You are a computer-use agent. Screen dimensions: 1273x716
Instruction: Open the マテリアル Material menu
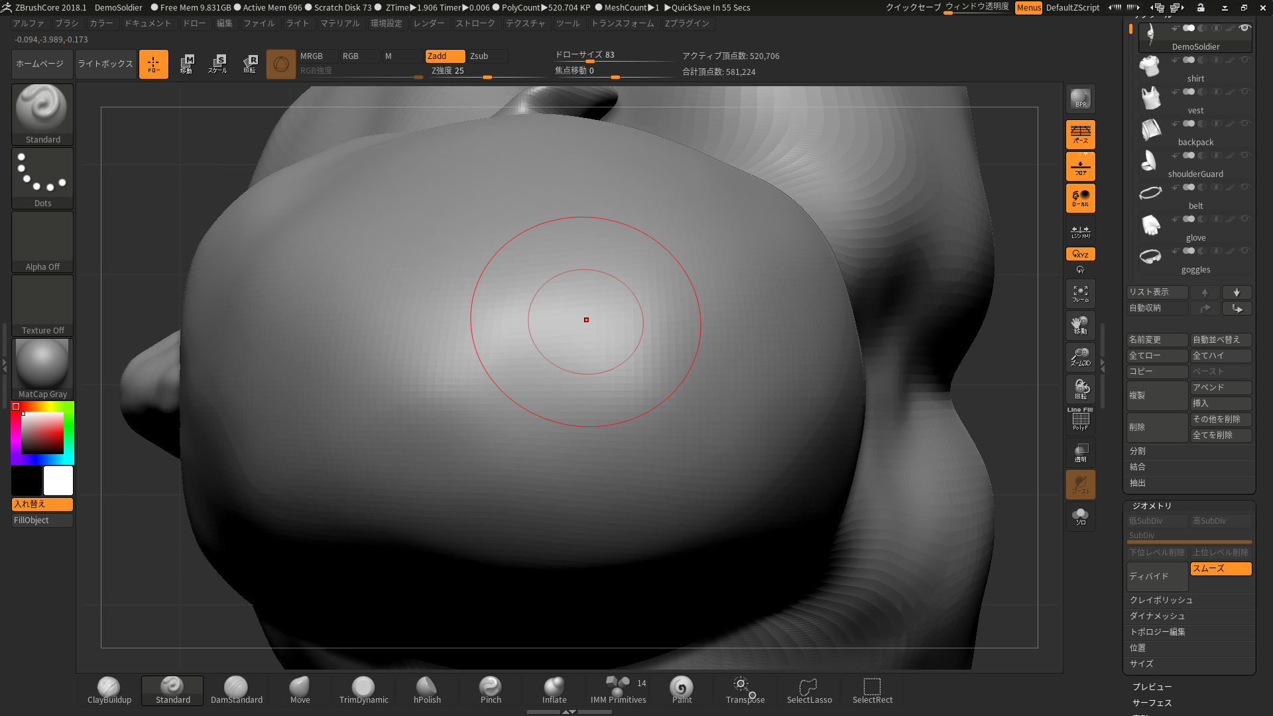[x=339, y=23]
